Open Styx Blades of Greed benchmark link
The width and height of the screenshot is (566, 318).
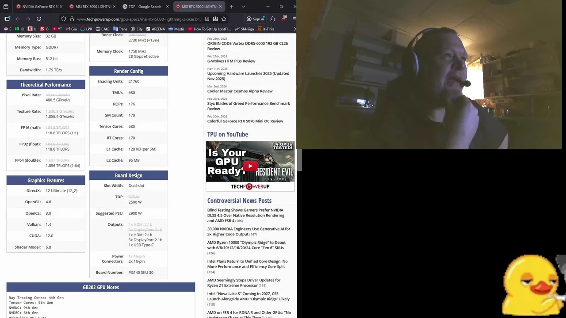[249, 106]
